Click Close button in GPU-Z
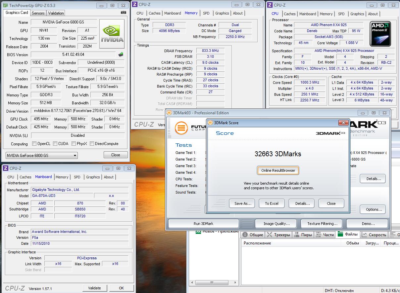The image size is (400, 293). coord(116,155)
